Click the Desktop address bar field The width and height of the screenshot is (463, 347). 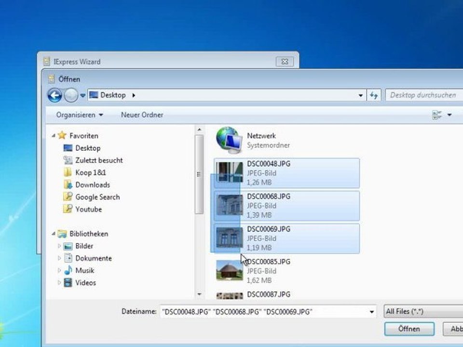pos(227,95)
